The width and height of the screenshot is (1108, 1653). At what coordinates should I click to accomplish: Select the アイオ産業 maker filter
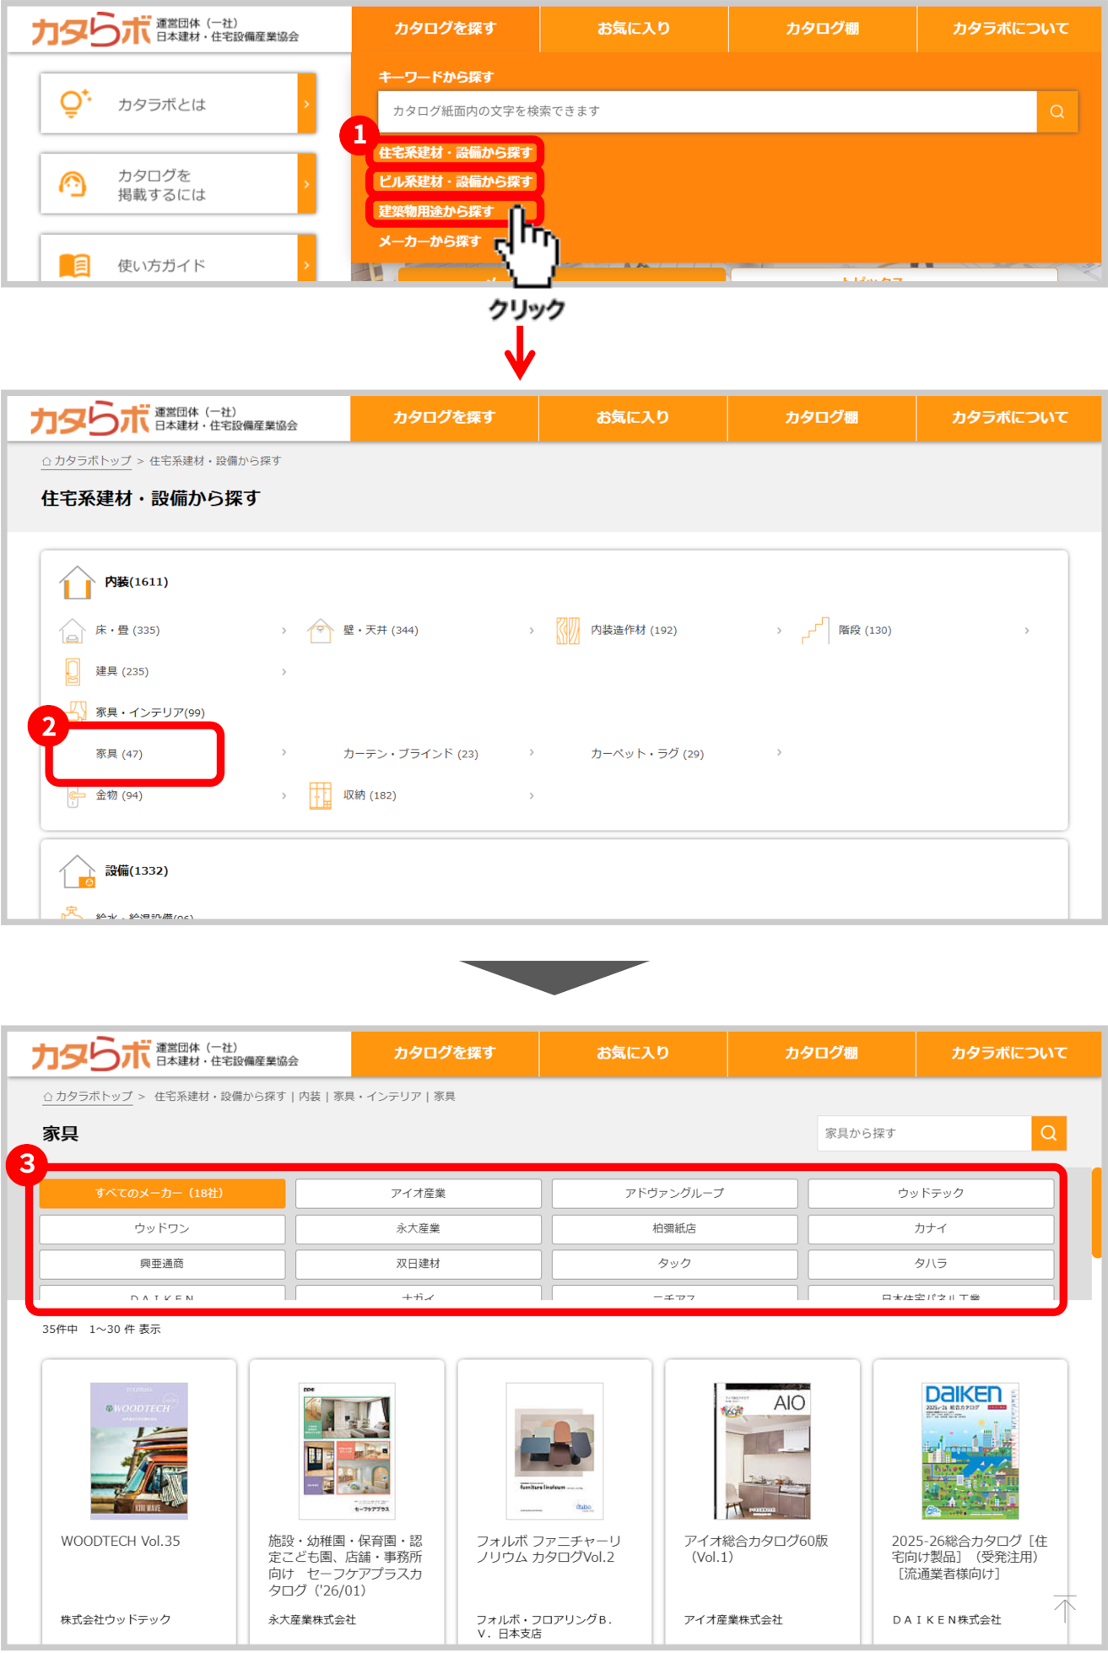pyautogui.click(x=418, y=1193)
